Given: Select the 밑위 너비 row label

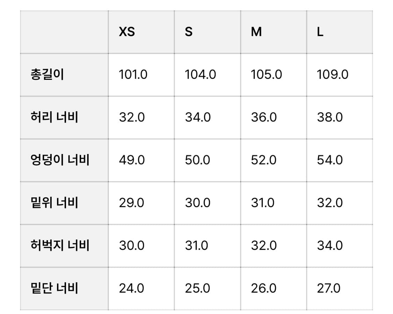Looking at the screenshot, I should pos(54,203).
